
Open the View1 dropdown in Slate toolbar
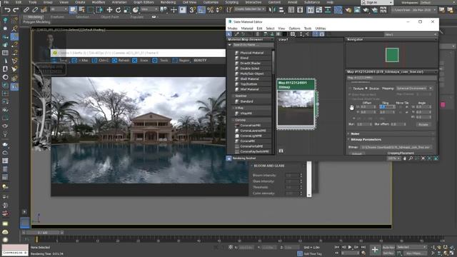(x=411, y=34)
